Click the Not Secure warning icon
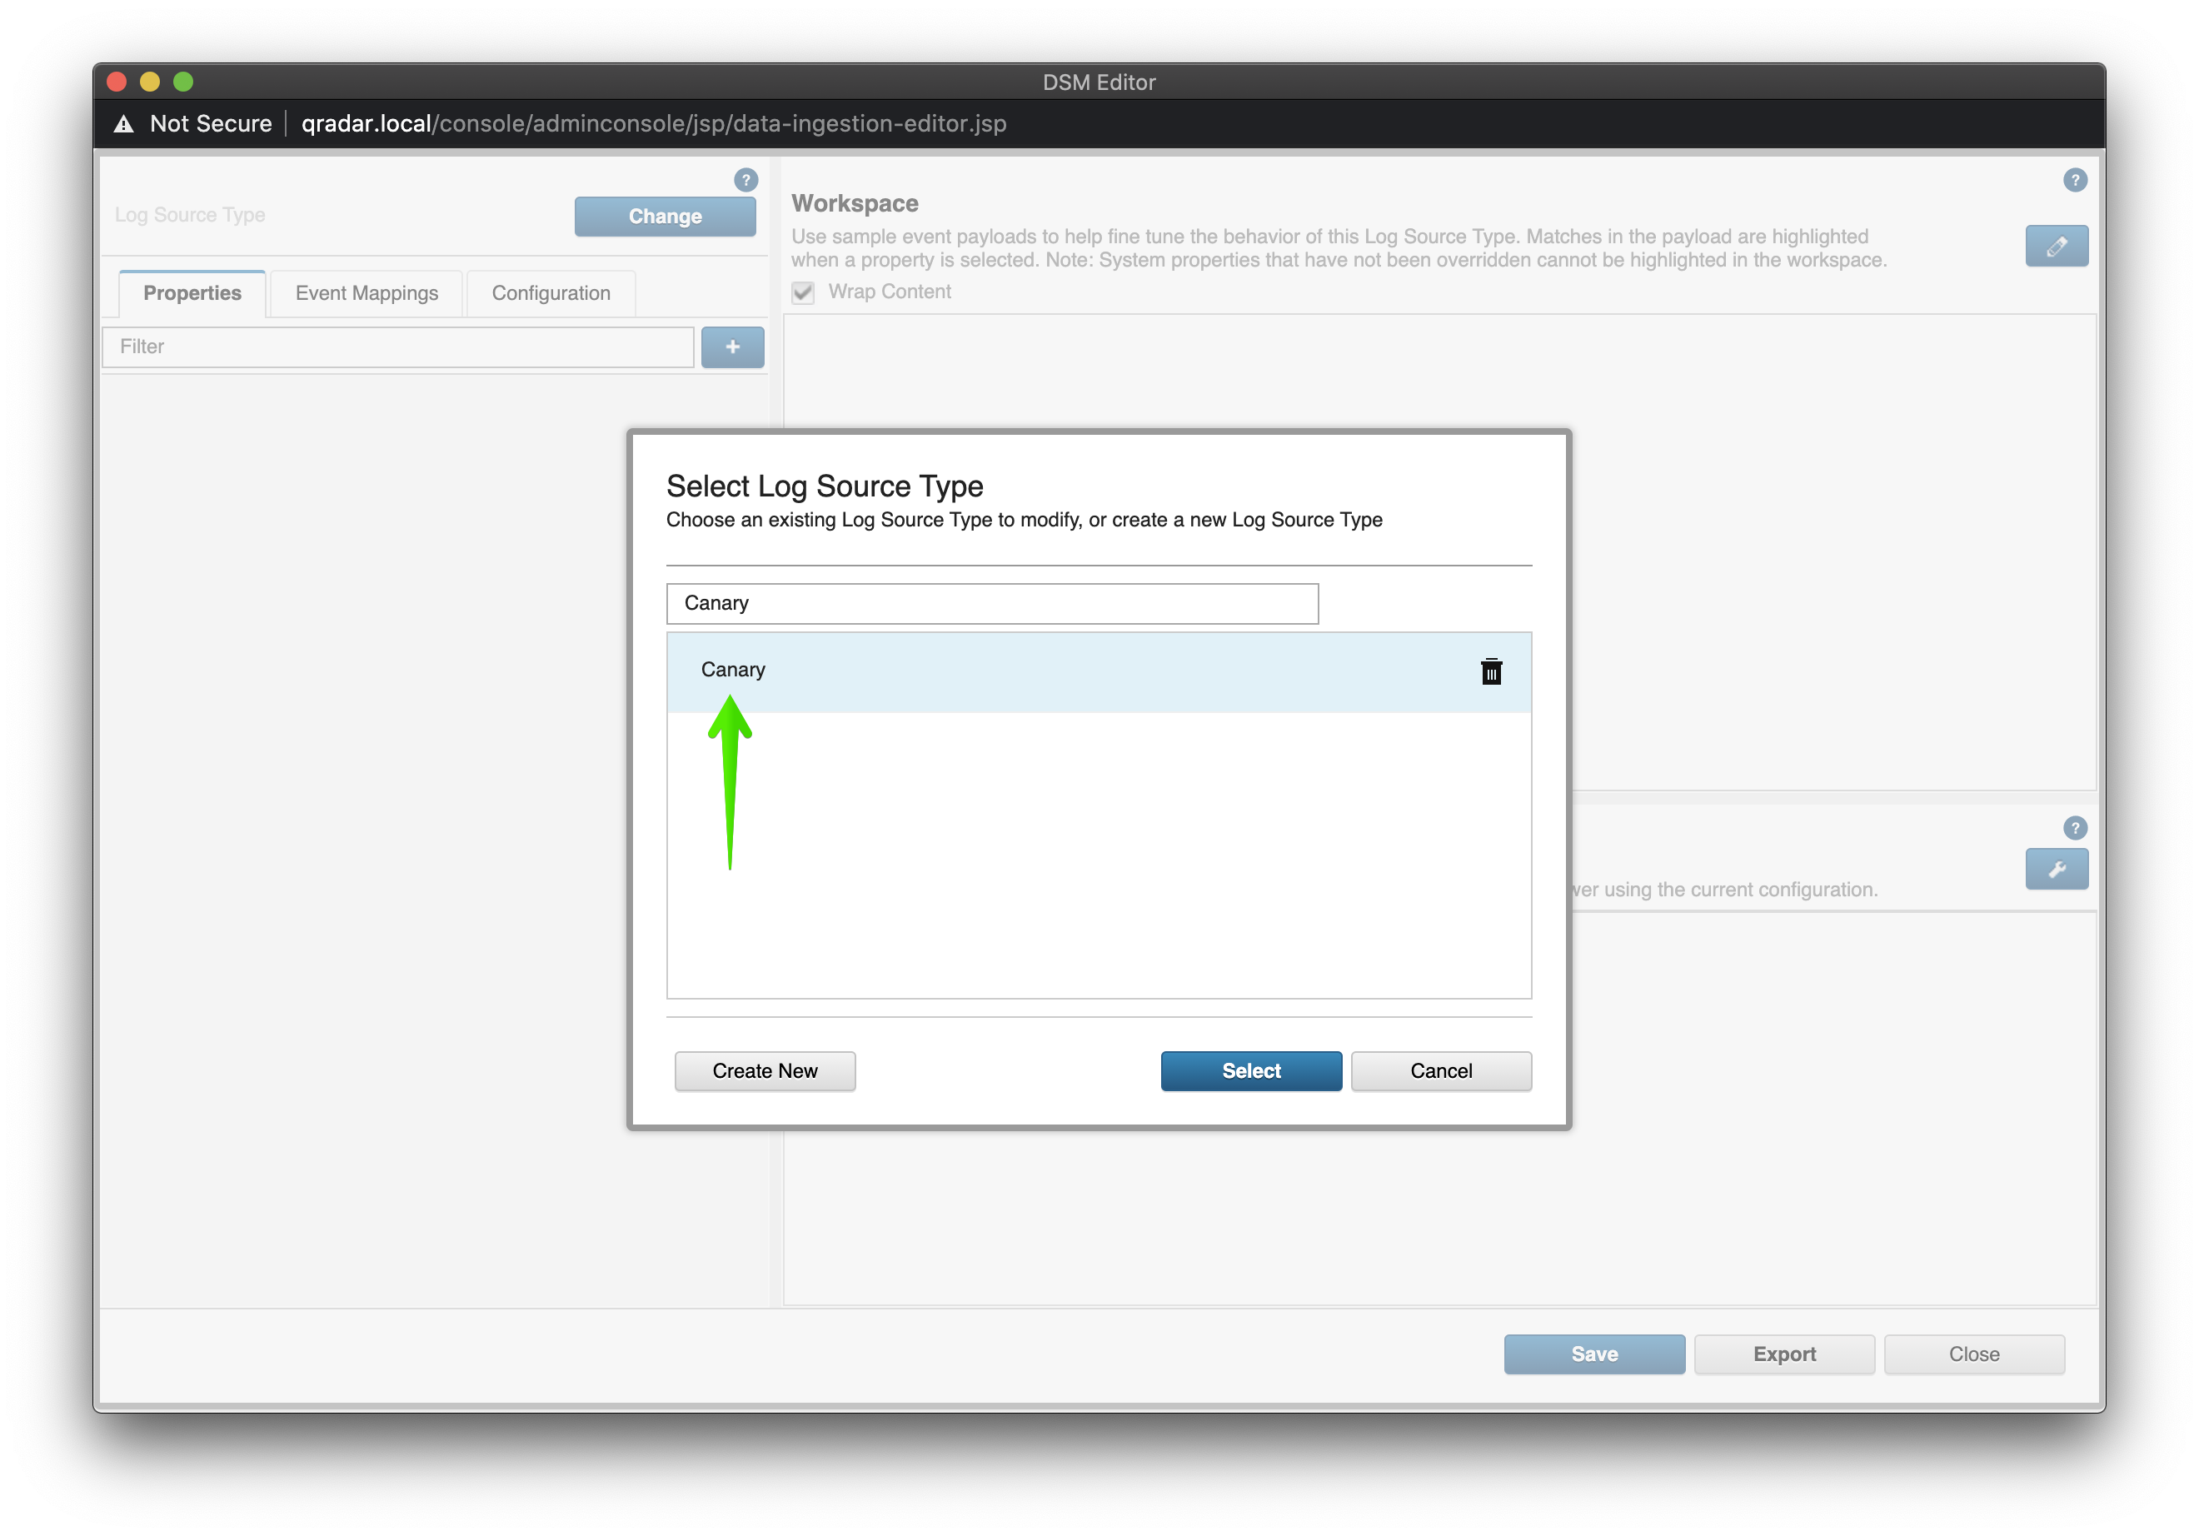Image resolution: width=2199 pixels, height=1536 pixels. coord(123,123)
